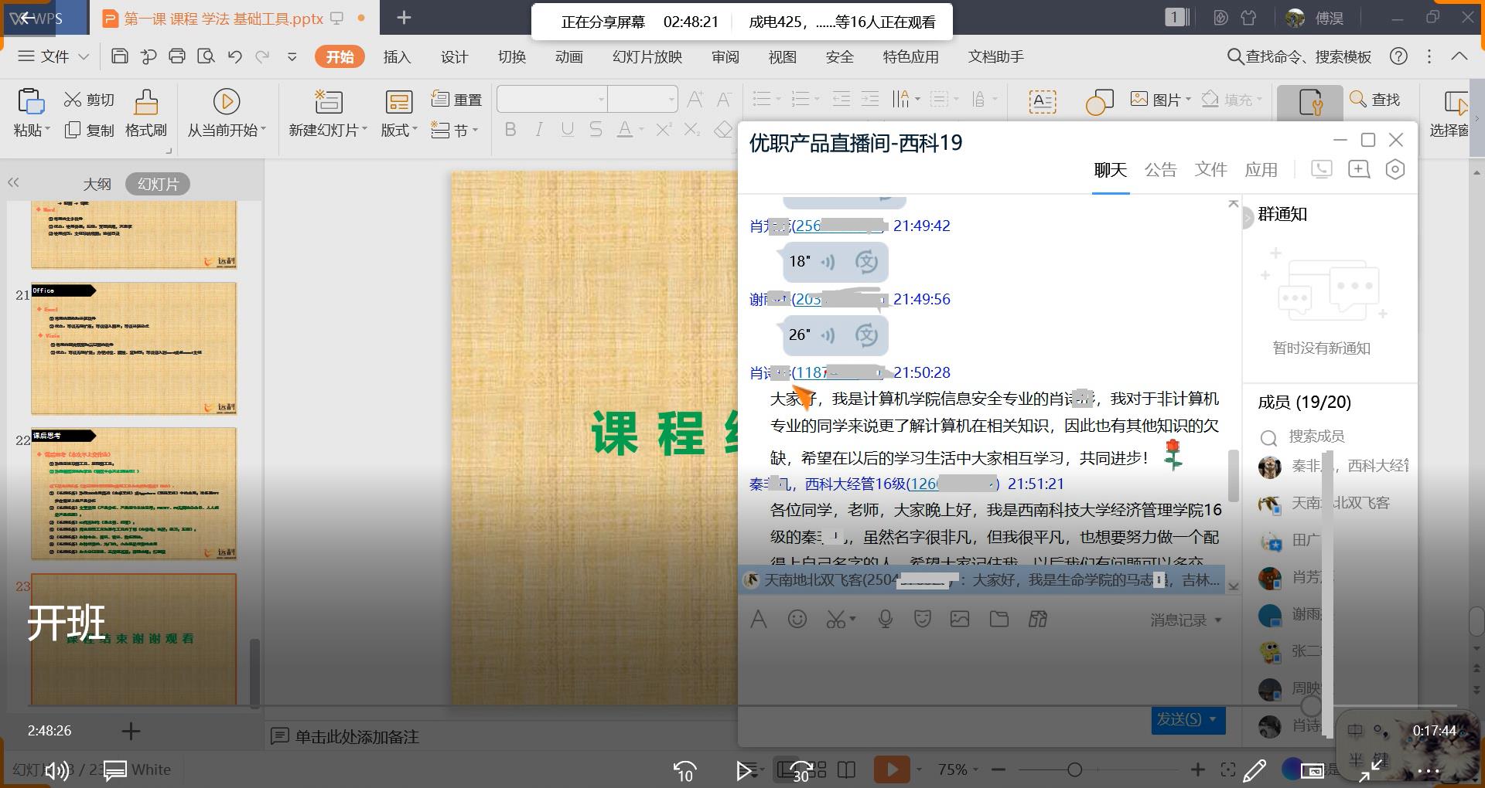1485x788 pixels.
Task: Click the send file folder icon in chat
Action: pyautogui.click(x=999, y=619)
